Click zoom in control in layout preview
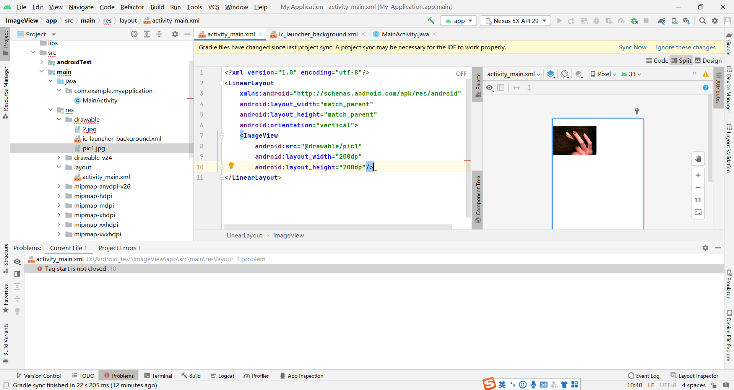The width and height of the screenshot is (734, 390). [x=698, y=175]
